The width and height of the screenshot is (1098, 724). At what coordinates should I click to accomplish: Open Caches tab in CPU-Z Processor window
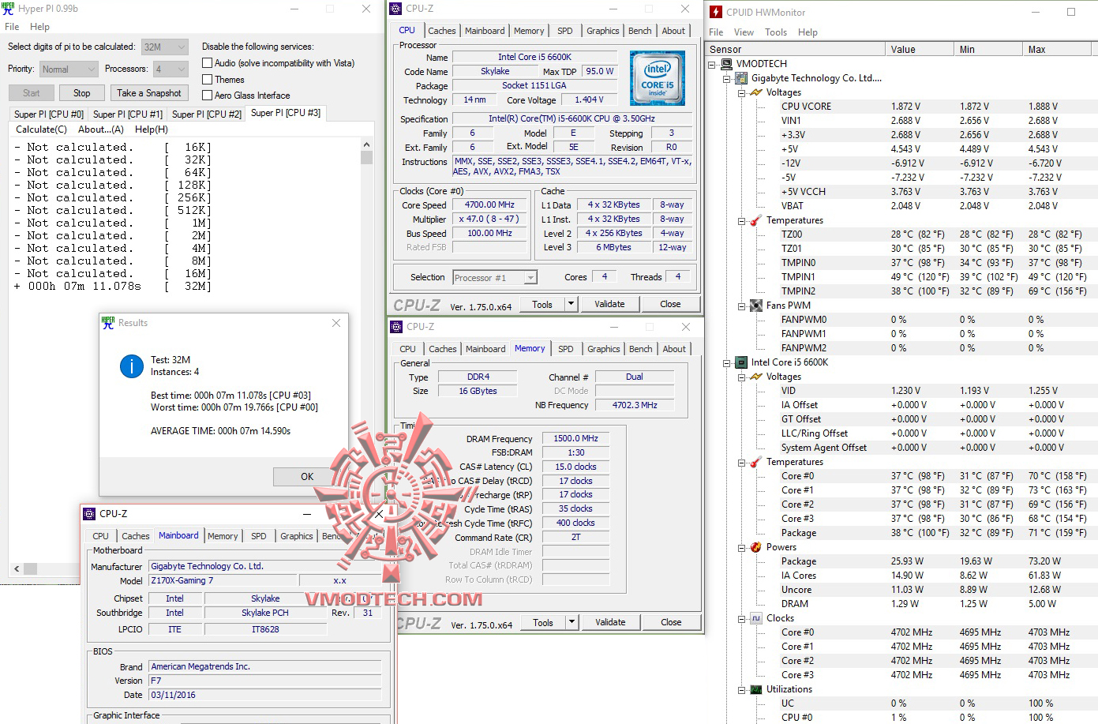[442, 31]
